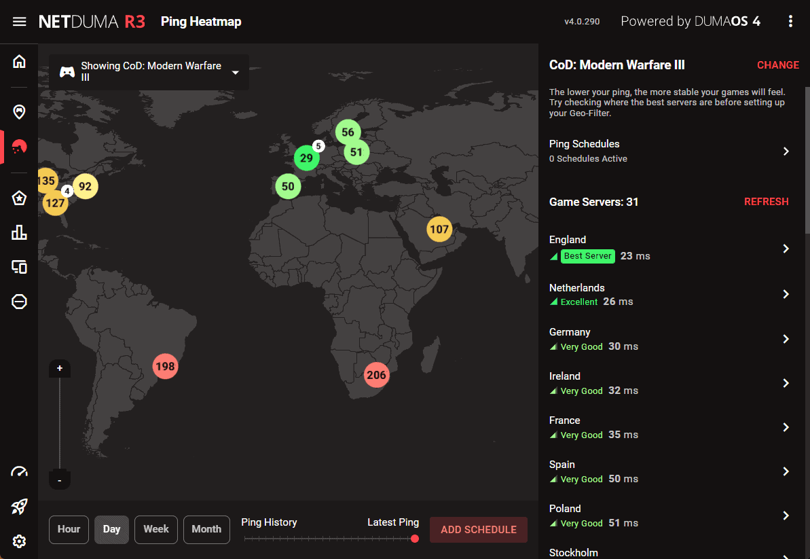
Task: Open the settings gear icon
Action: click(20, 541)
